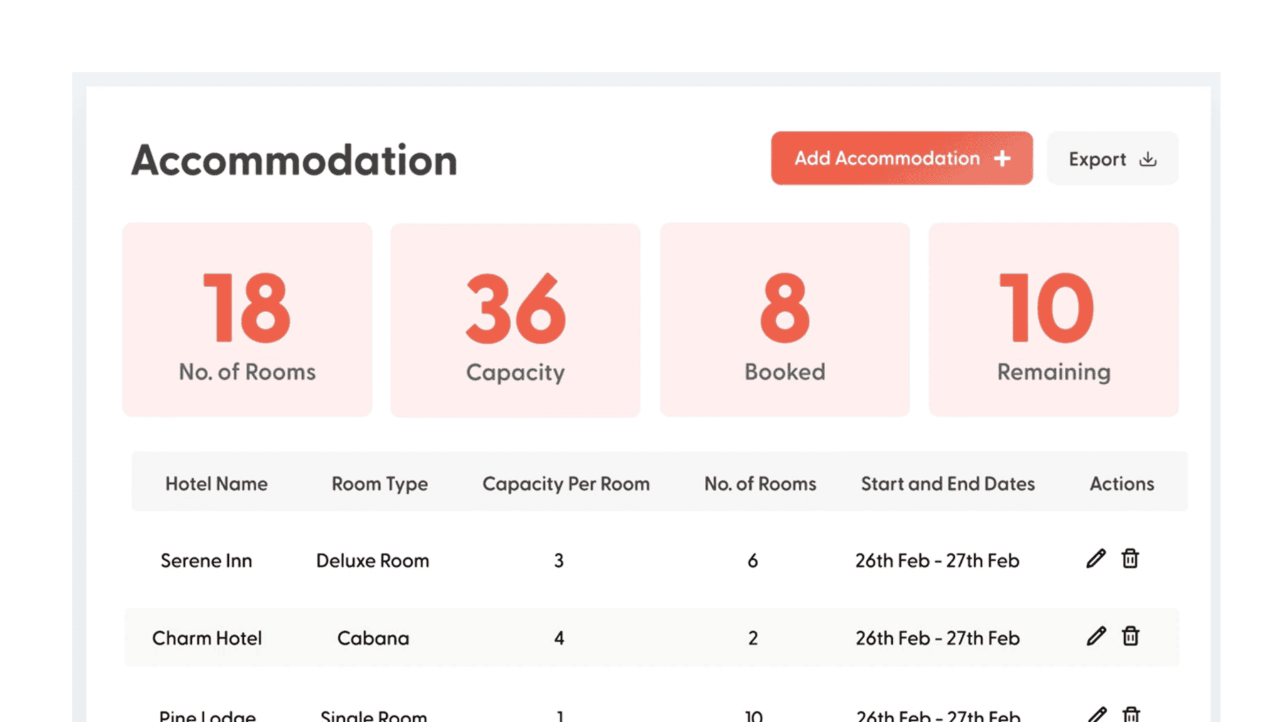The height and width of the screenshot is (722, 1284).
Task: Click the download icon inside Export button
Action: coord(1148,159)
